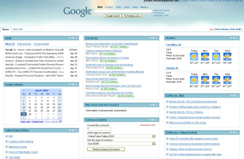
Task: Expand the 'Coalition of the Walling' entry
Action: pos(6,142)
